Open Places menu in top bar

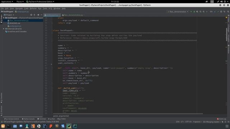(20, 1)
